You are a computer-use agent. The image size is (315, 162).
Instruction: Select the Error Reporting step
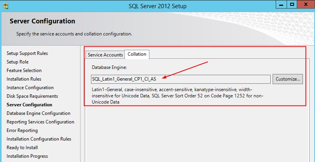coord(22,130)
